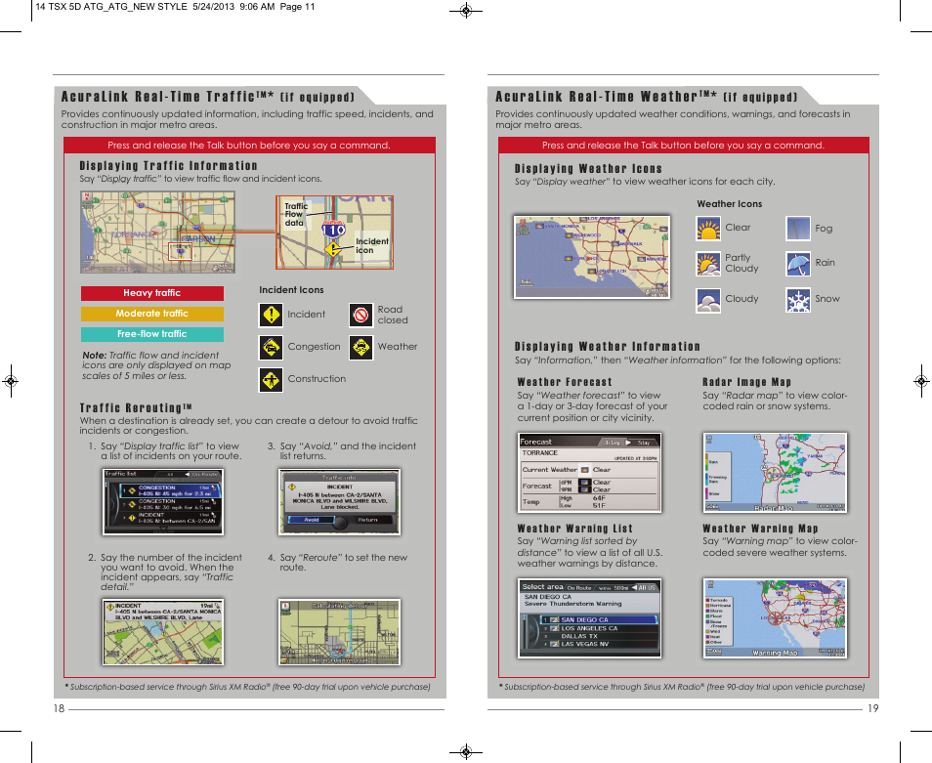Open the Radar Map thumbnail
Screen dimensions: 932x763
click(775, 473)
